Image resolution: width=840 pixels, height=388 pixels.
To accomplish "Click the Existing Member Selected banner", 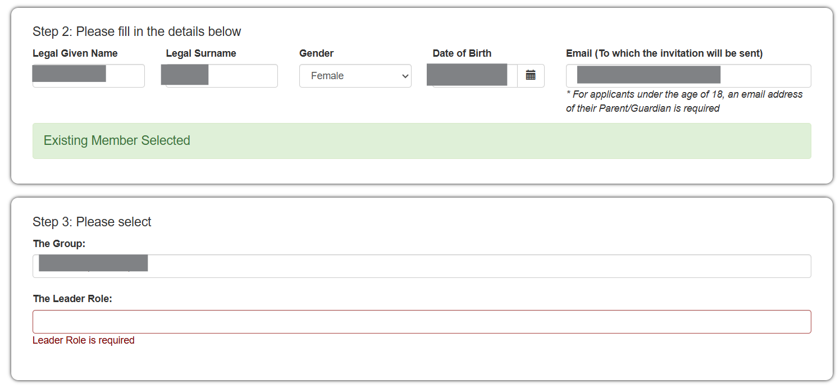I will pyautogui.click(x=421, y=141).
